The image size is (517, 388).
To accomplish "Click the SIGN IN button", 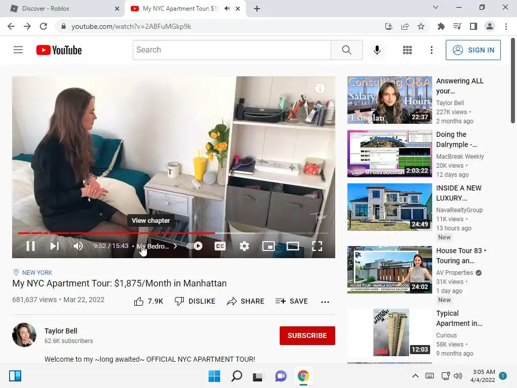I will (x=473, y=50).
